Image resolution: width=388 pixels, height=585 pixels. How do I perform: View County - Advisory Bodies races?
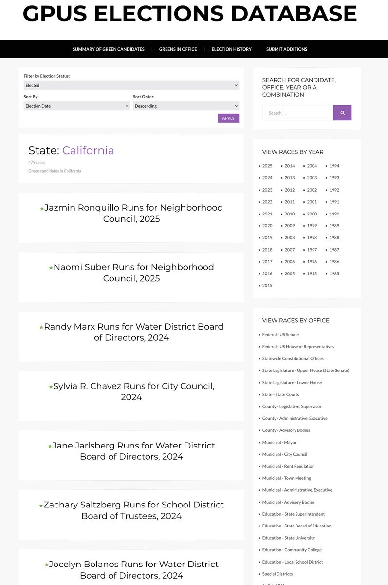(x=286, y=430)
